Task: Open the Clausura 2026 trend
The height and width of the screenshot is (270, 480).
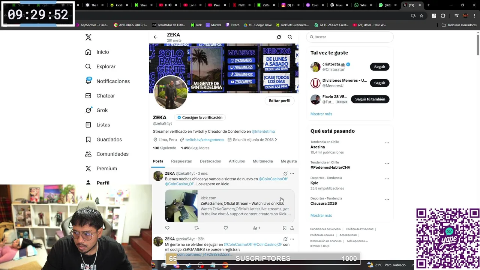Action: tap(324, 204)
